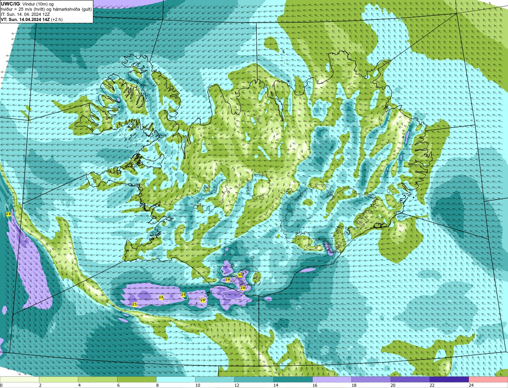Click the yellow gust label '25'
This screenshot has width=508, height=388.
(x=135, y=304)
